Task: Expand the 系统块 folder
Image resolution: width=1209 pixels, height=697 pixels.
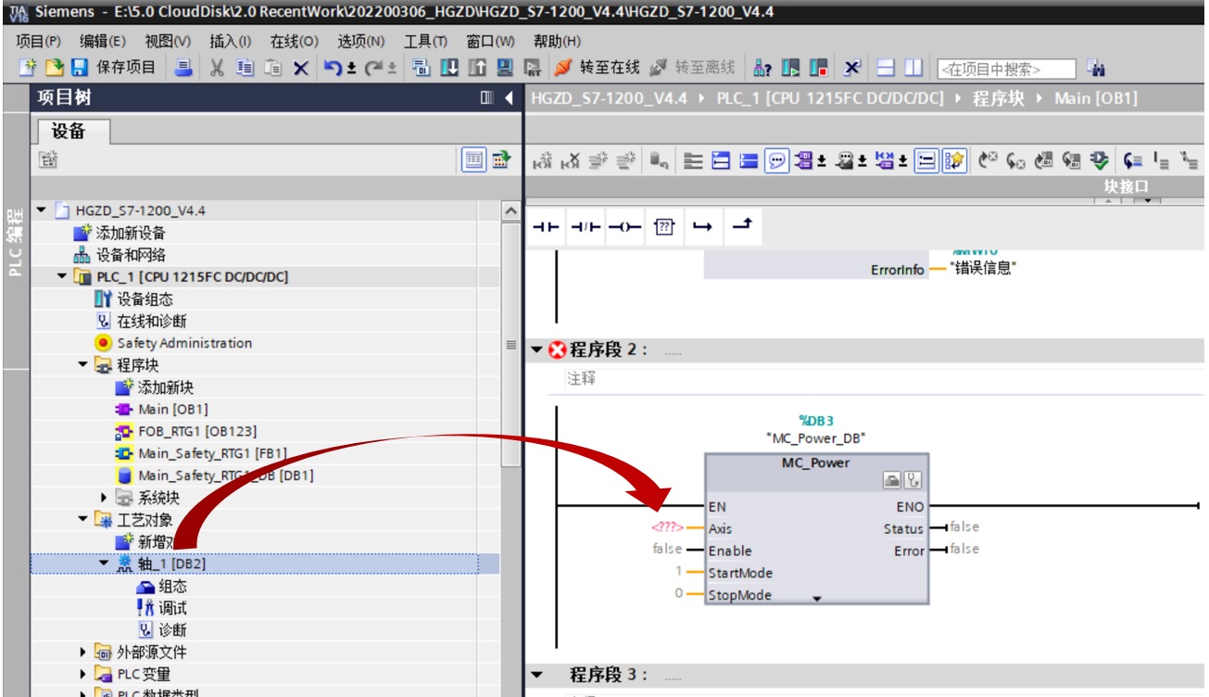Action: point(105,498)
